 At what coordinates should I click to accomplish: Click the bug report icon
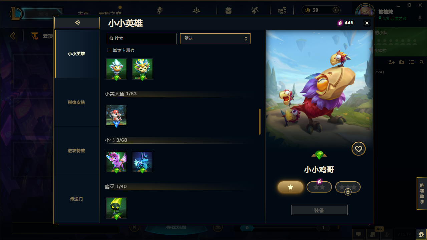click(421, 234)
